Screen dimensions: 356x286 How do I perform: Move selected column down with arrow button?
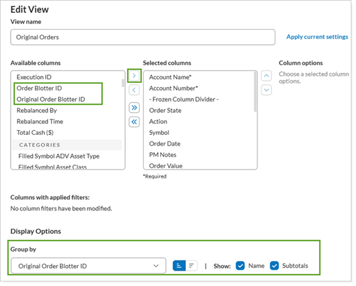pyautogui.click(x=266, y=90)
